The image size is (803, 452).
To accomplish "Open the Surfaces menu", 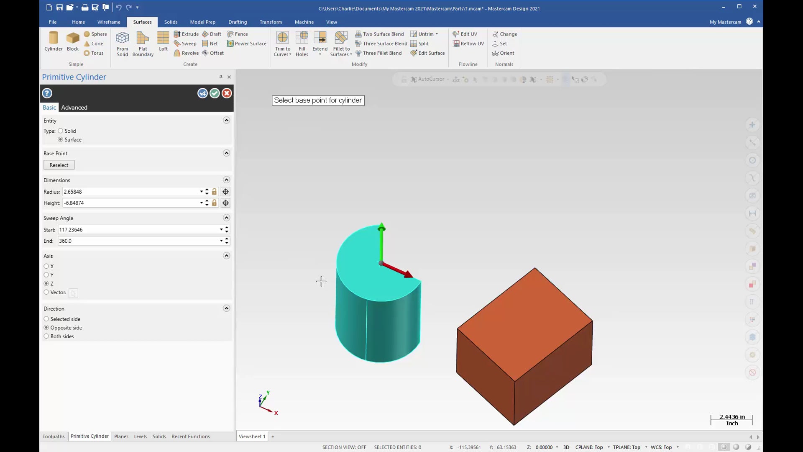I will click(142, 21).
